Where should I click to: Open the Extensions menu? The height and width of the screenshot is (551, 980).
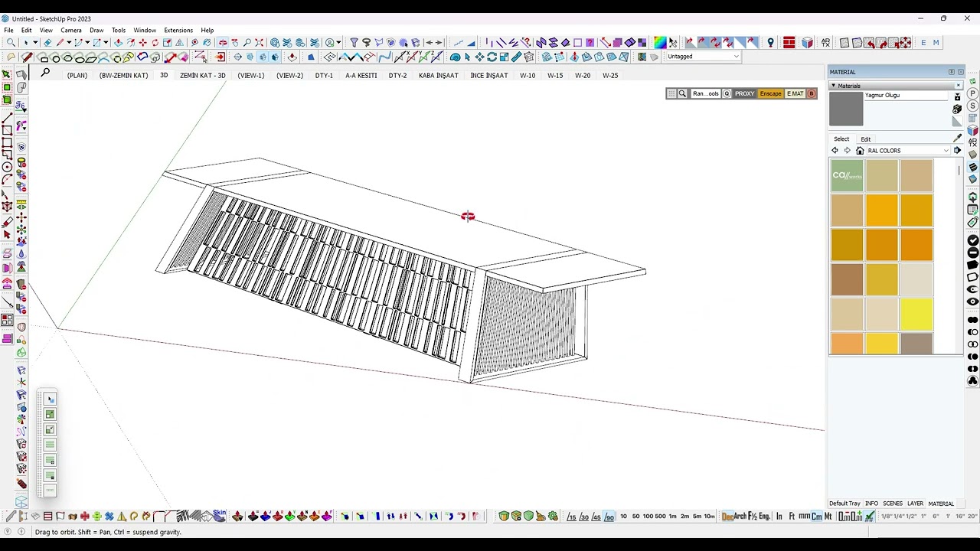(x=178, y=30)
